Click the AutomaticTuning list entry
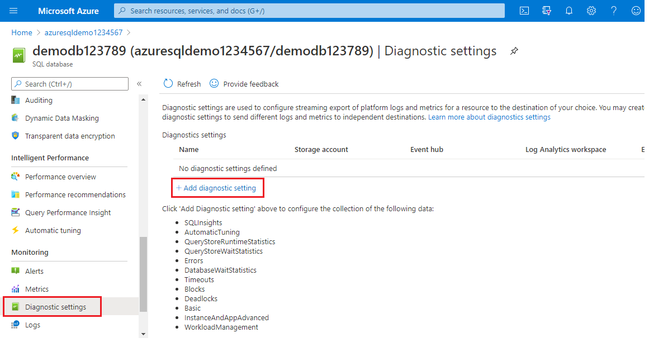The width and height of the screenshot is (649, 347). (x=212, y=232)
